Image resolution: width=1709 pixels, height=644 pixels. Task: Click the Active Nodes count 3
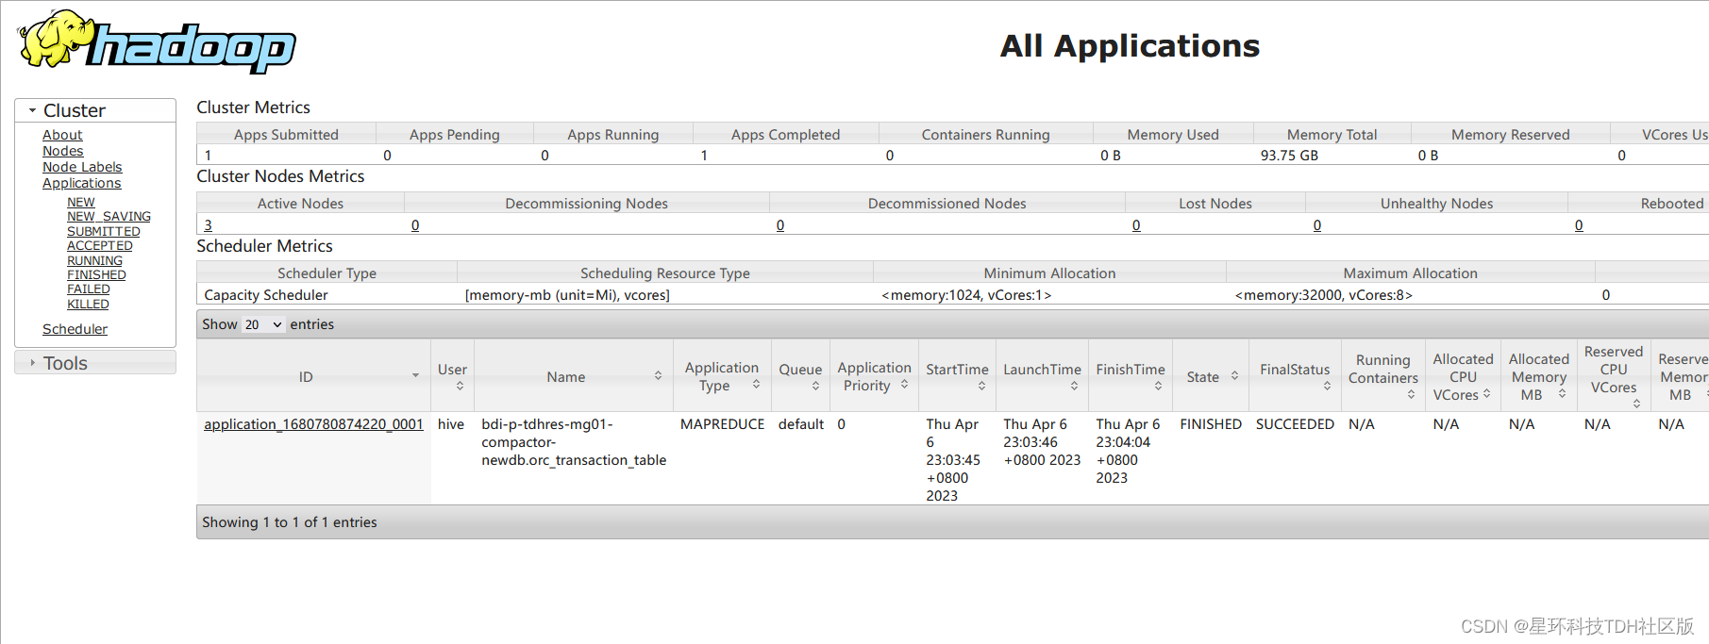pyautogui.click(x=208, y=225)
